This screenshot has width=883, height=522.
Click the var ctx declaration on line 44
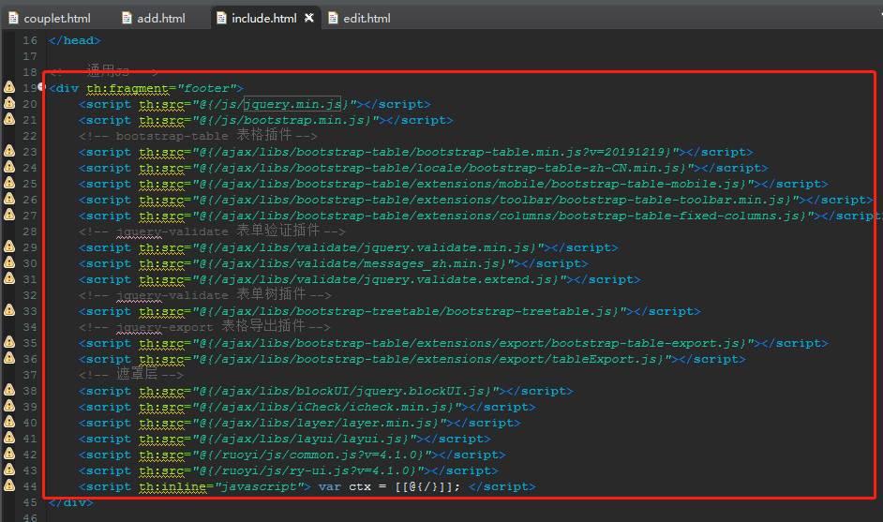389,486
